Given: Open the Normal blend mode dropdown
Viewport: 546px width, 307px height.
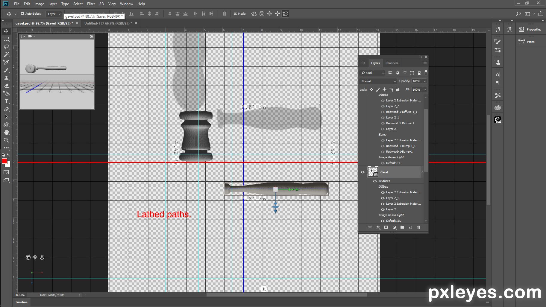Looking at the screenshot, I should [x=378, y=81].
